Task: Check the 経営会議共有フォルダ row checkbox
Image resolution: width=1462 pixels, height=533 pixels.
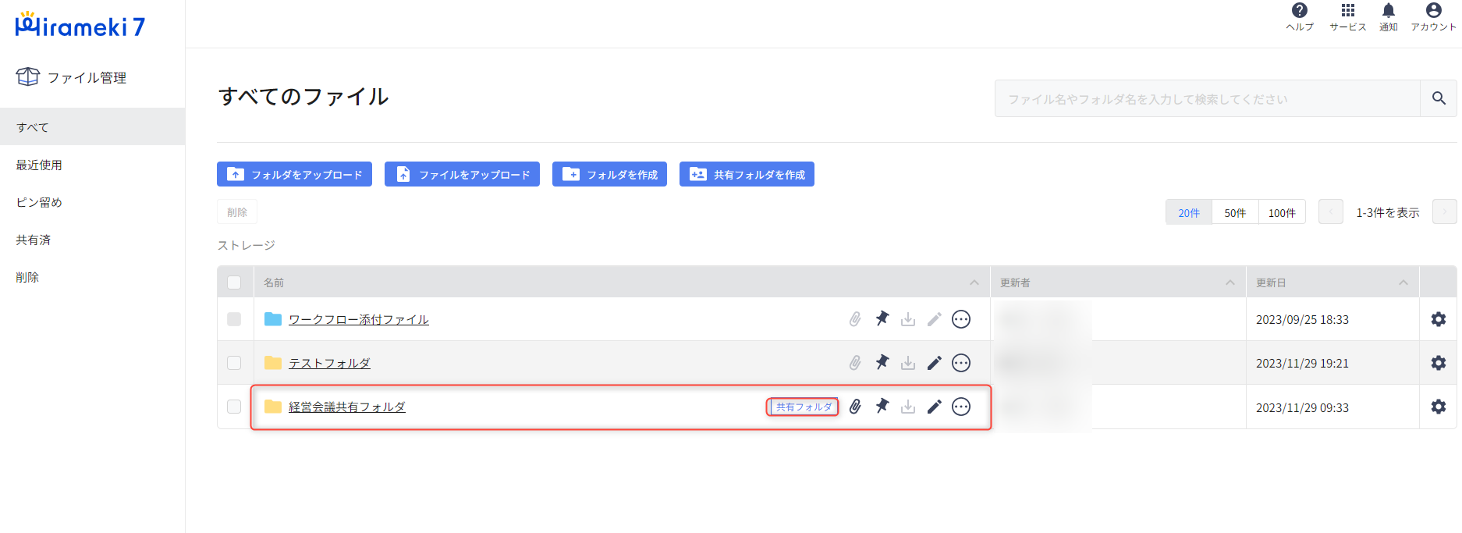Action: [234, 407]
